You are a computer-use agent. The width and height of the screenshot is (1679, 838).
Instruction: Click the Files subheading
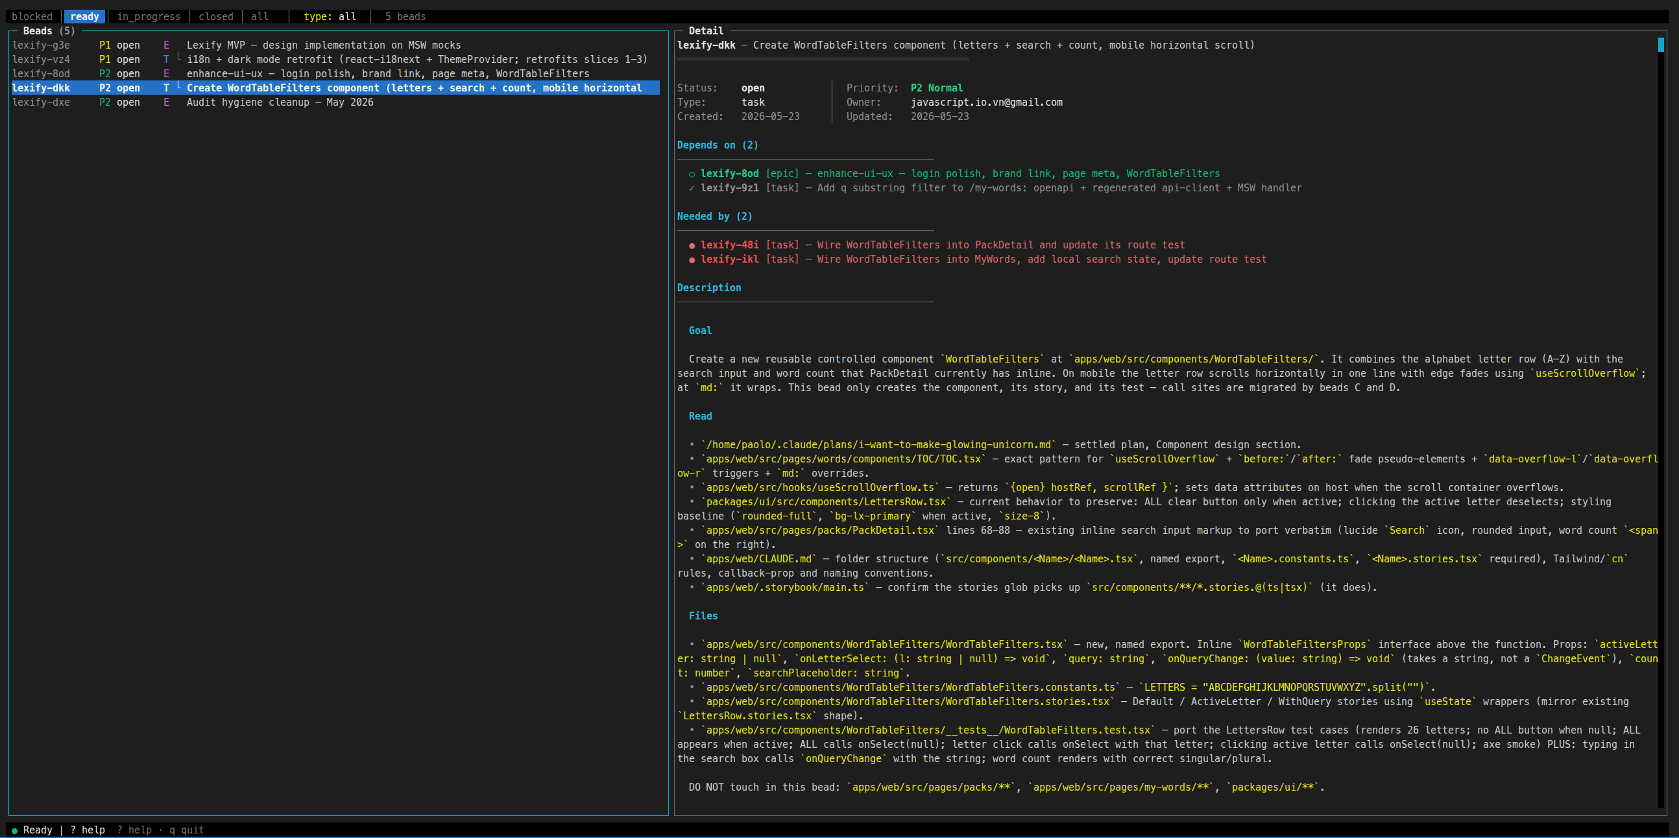703,616
